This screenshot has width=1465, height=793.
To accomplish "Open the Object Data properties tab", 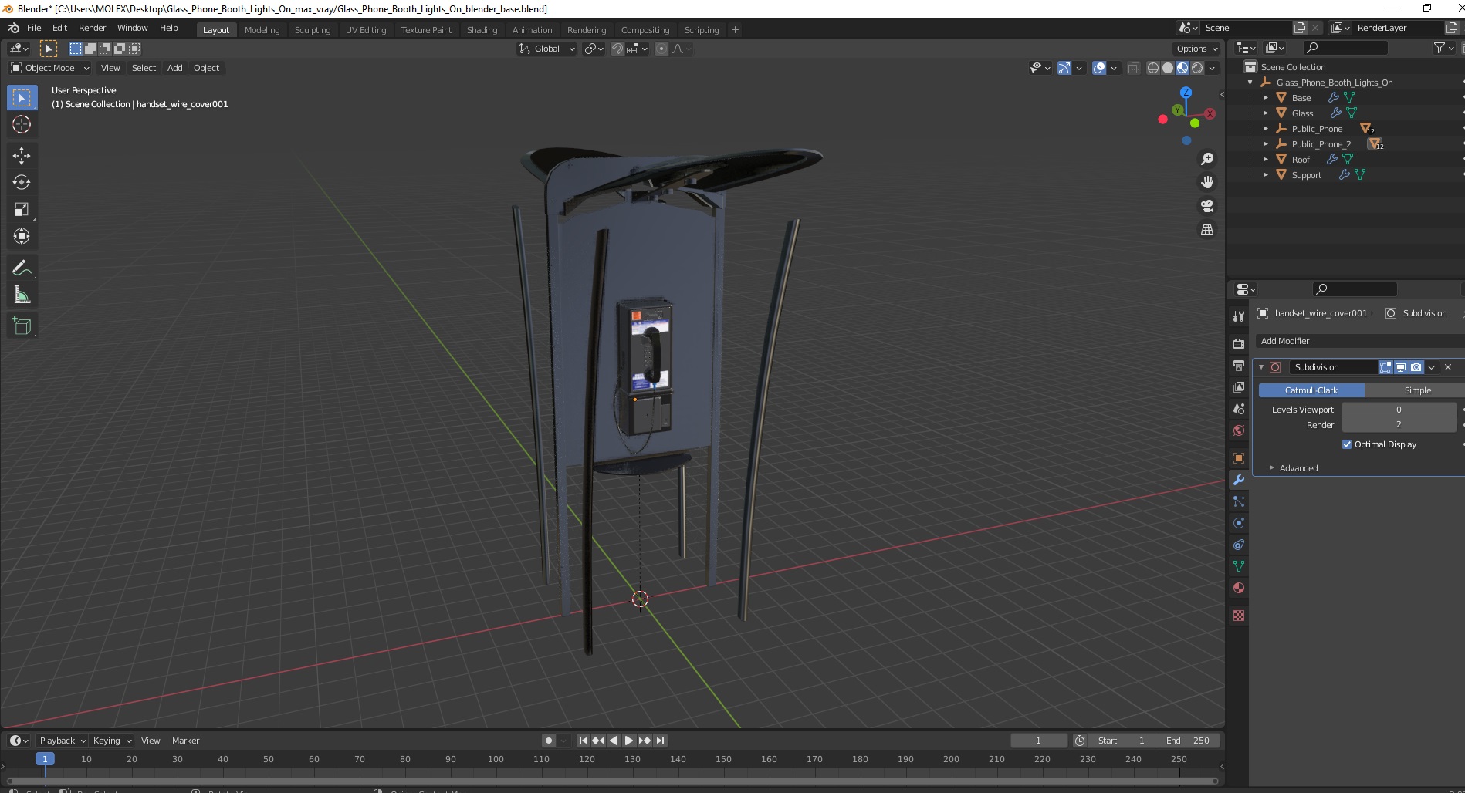I will 1239,566.
